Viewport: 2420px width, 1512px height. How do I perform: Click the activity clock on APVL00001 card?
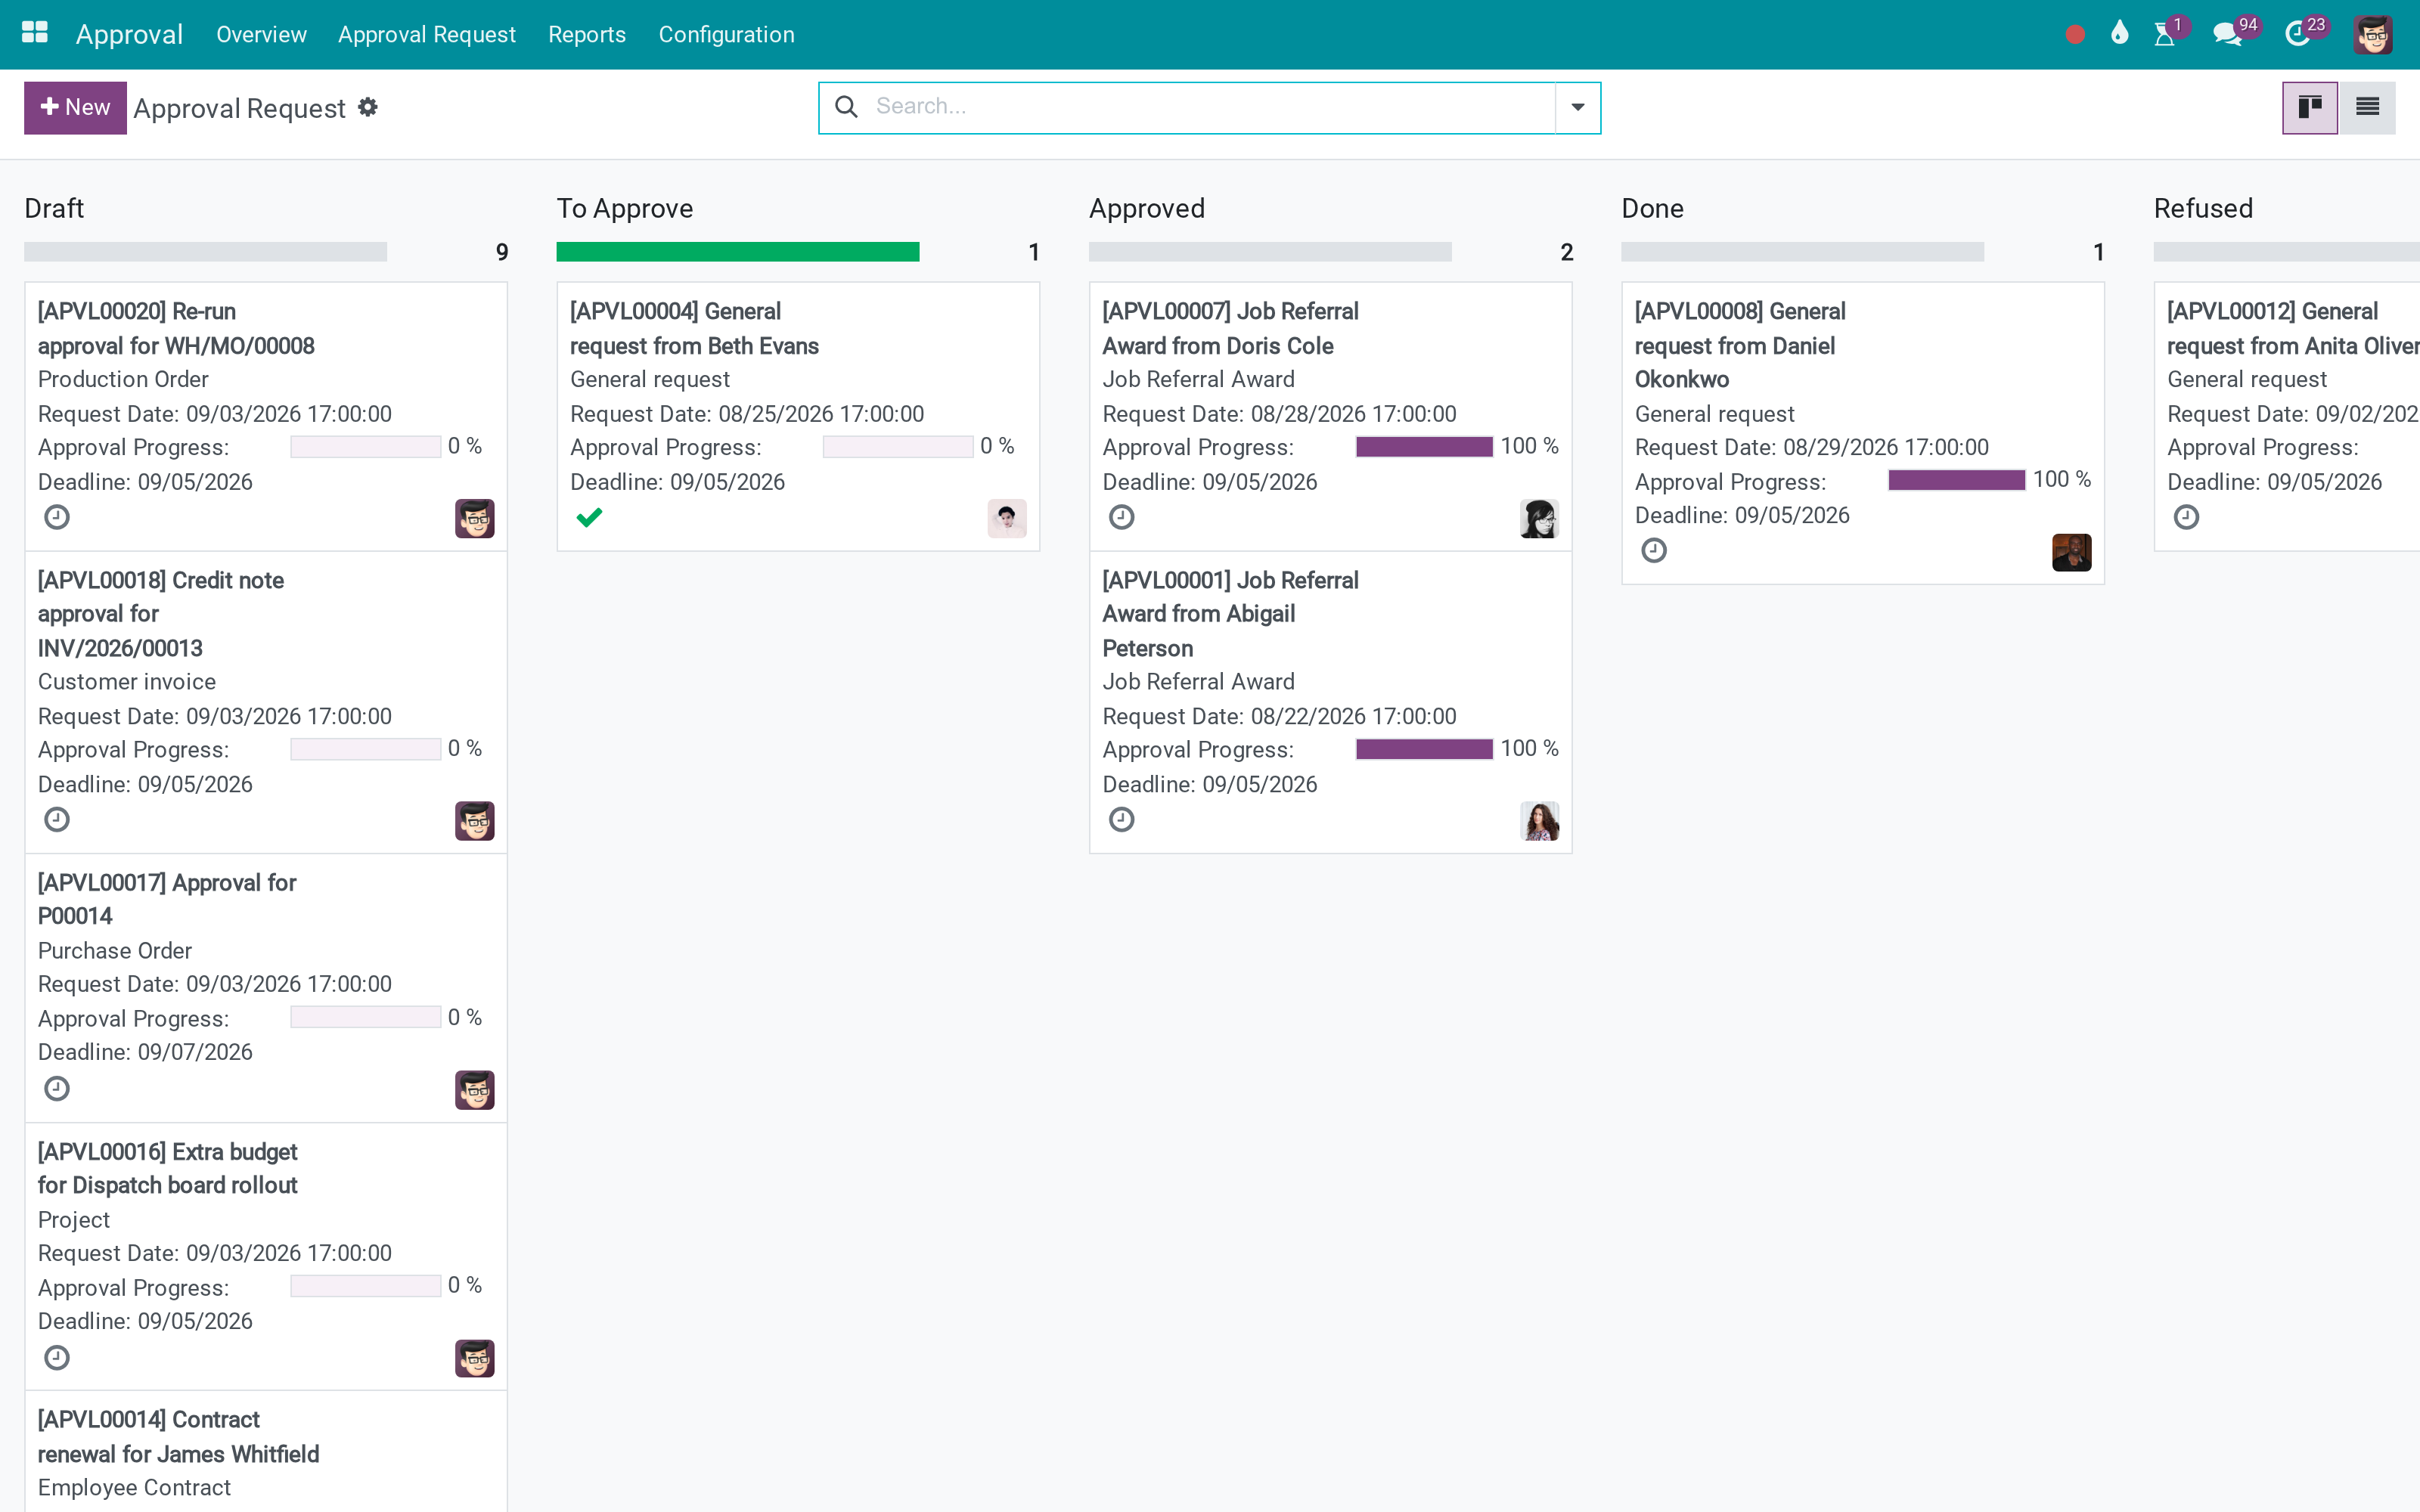pos(1122,820)
